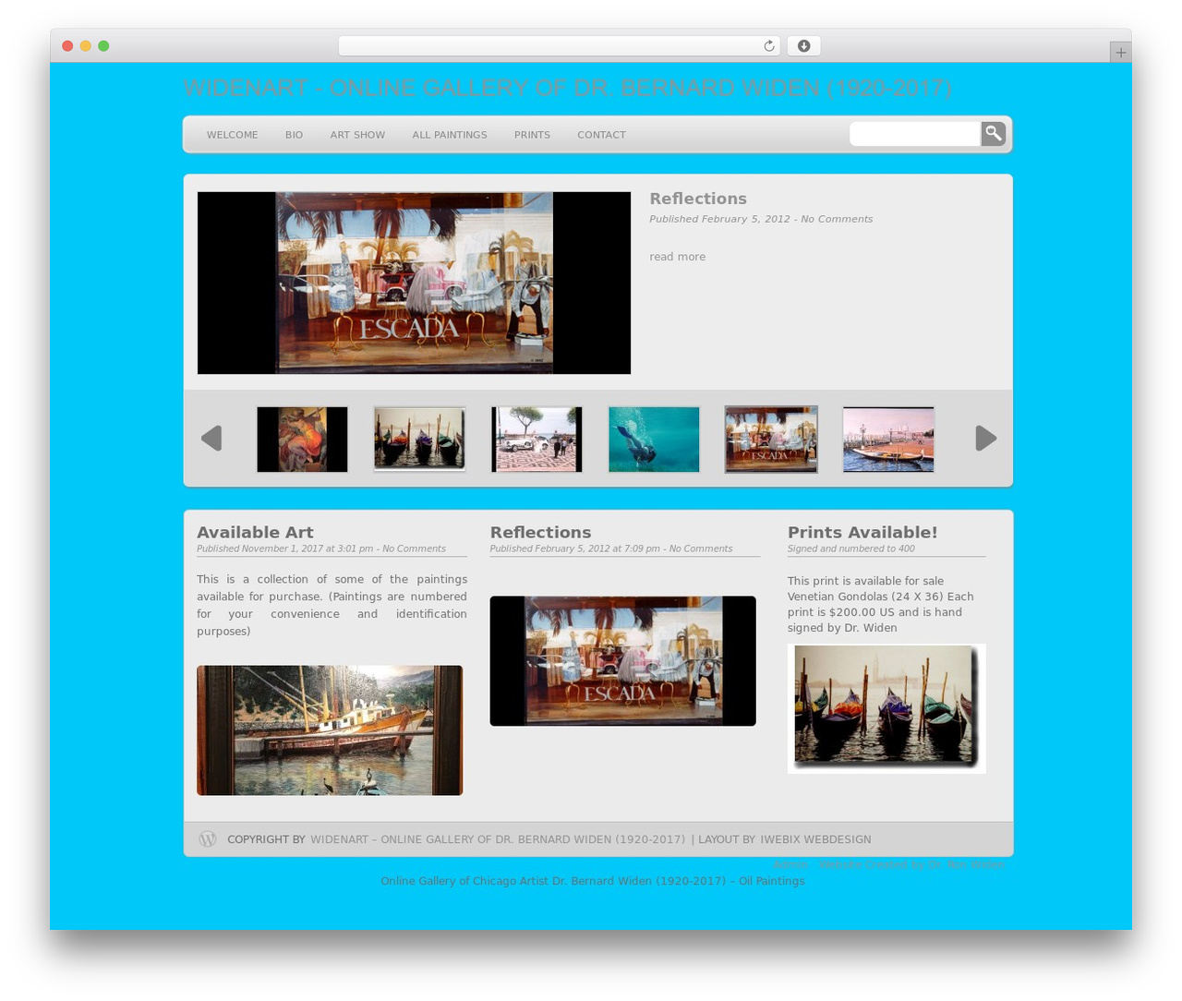Click the browser address bar
This screenshot has height=1001, width=1182.
coord(560,46)
